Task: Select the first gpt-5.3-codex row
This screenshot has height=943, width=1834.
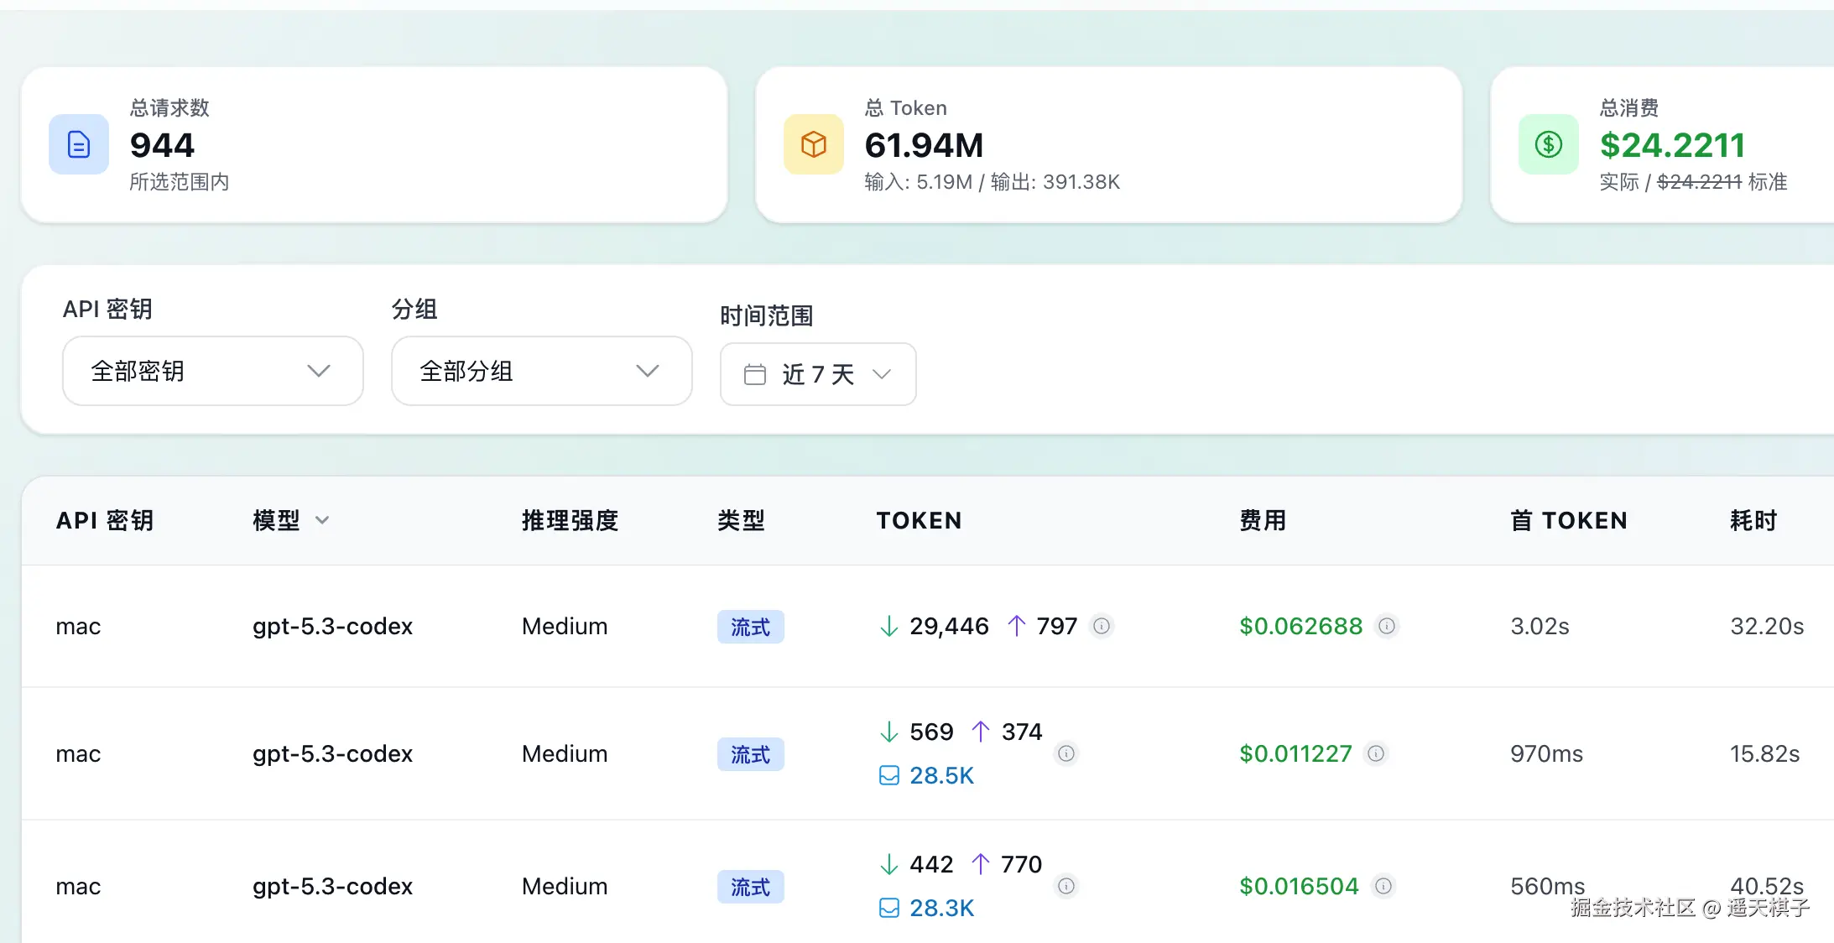Action: [x=332, y=626]
